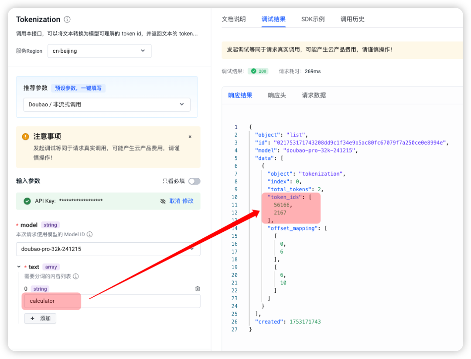Switch to the 调试结果 tab

coord(273,19)
